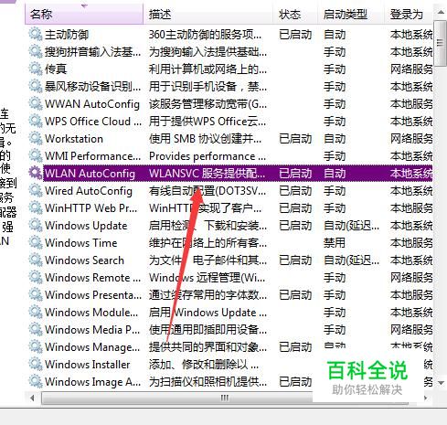Select Windows Module... service name
447x425 pixels.
91,313
